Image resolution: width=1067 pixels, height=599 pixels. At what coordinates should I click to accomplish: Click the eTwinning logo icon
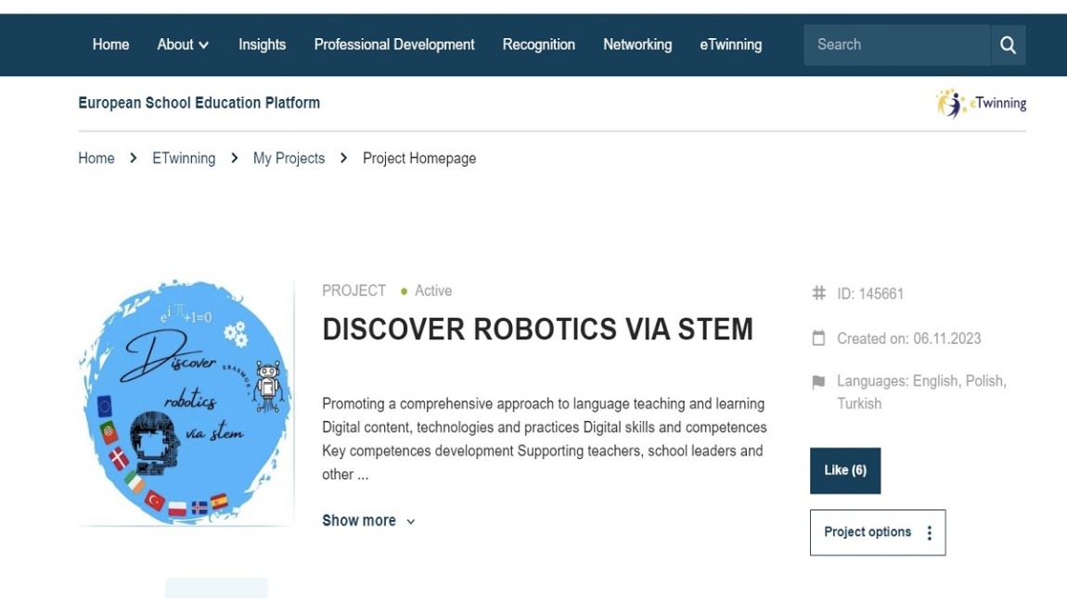pyautogui.click(x=951, y=103)
